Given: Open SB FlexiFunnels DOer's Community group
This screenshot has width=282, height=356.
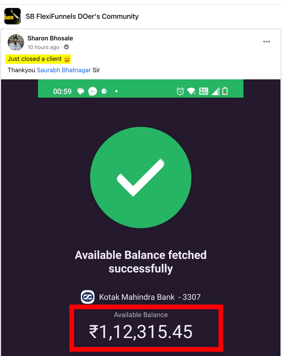Looking at the screenshot, I should (82, 16).
